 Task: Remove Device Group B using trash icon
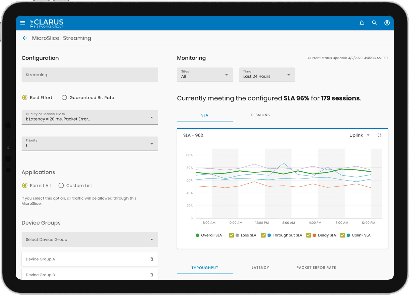click(152, 275)
